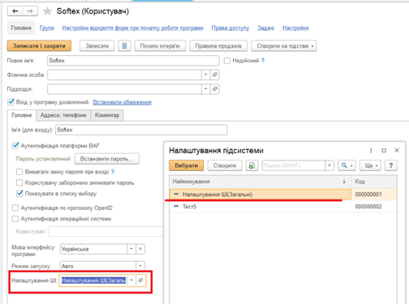Uncheck Показувати в списку вибору

point(19,194)
